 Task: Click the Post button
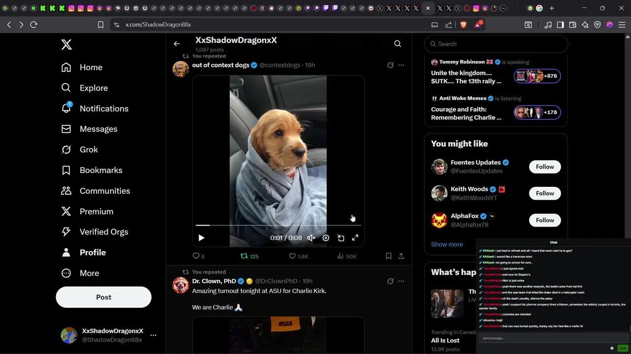tap(104, 297)
